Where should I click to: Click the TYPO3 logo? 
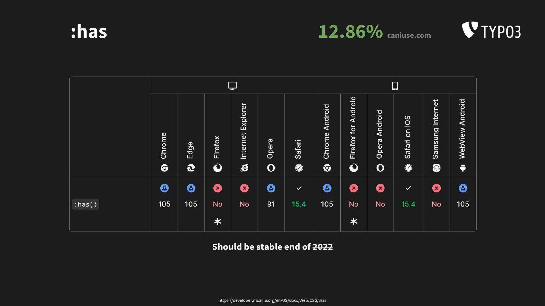(491, 30)
